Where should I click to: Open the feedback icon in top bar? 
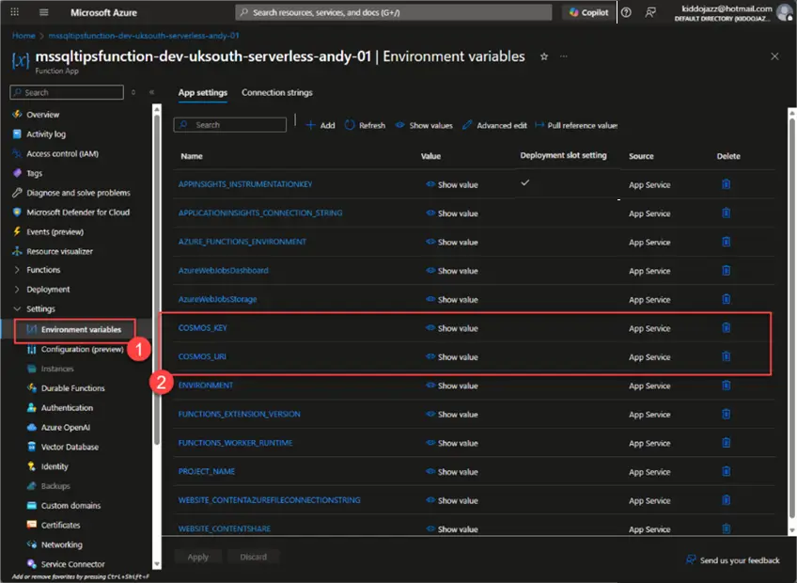(650, 12)
